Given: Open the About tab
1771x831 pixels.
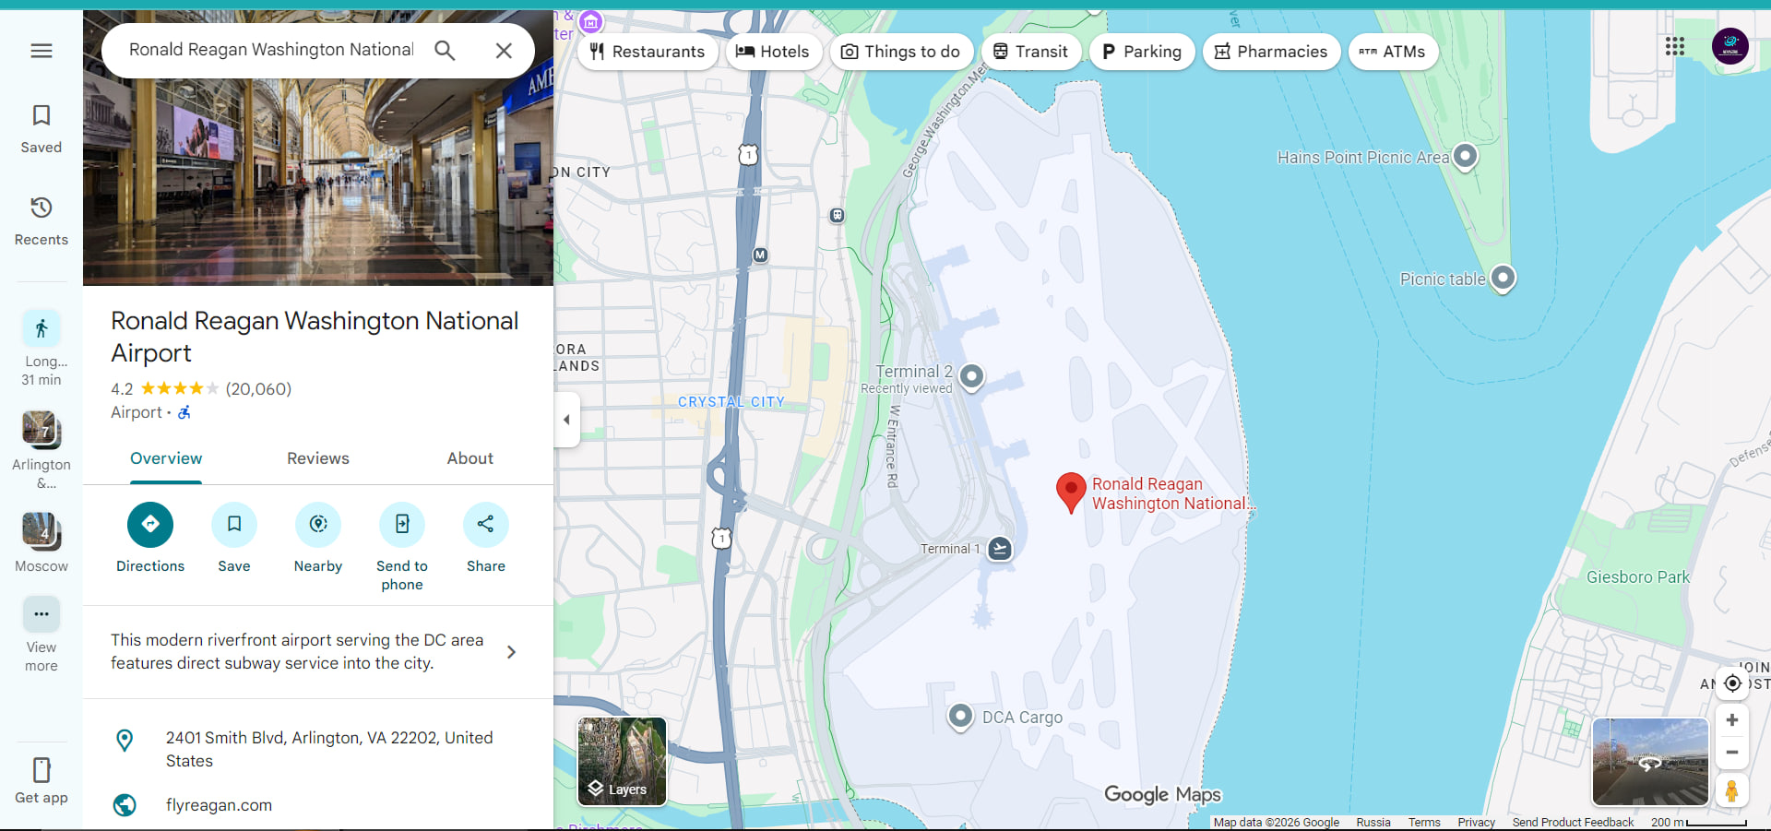Looking at the screenshot, I should [469, 458].
